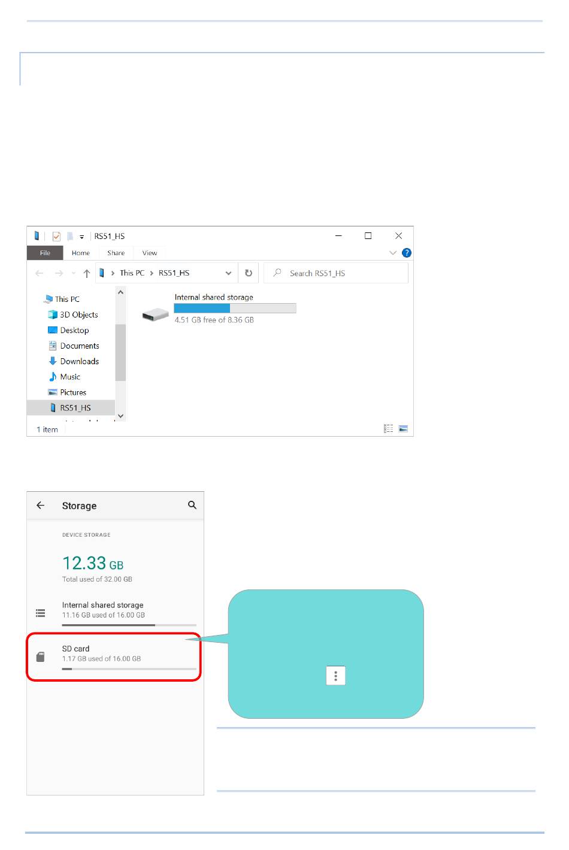Click the Explorer window system icon
569x850 pixels.
point(37,236)
